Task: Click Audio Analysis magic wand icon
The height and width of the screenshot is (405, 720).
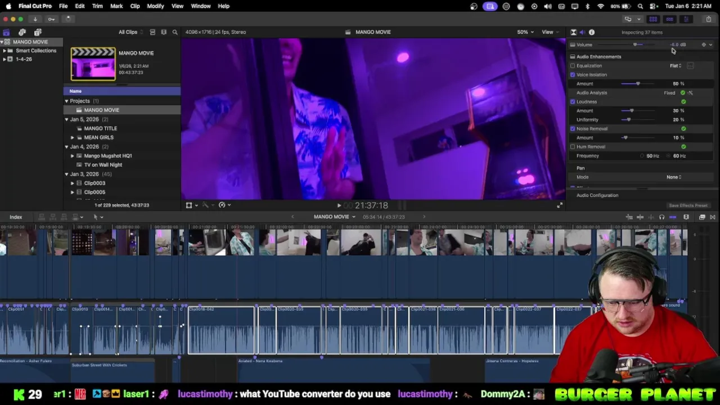Action: click(x=690, y=93)
